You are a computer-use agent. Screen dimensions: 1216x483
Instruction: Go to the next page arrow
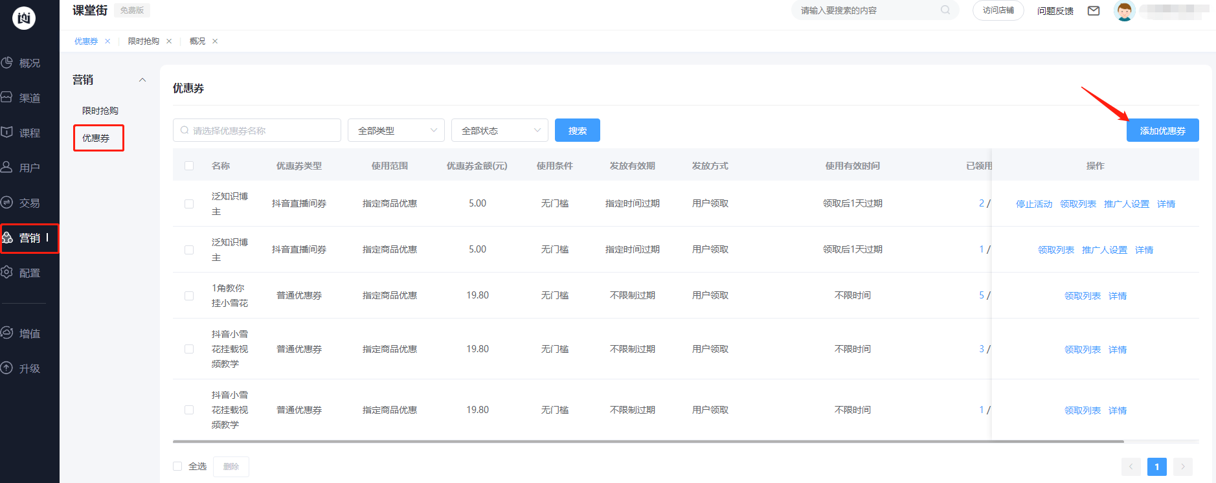(1183, 466)
